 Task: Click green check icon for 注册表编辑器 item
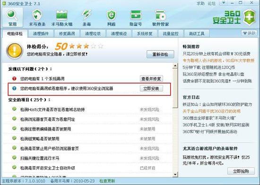(14, 128)
